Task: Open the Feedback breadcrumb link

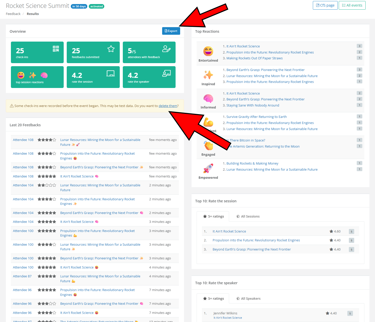Action: click(x=13, y=14)
